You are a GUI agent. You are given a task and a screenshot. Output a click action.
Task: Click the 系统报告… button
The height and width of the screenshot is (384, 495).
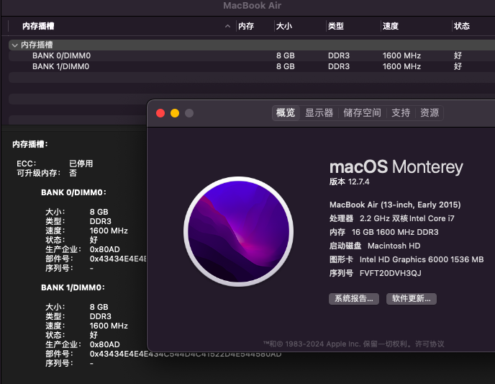point(354,299)
